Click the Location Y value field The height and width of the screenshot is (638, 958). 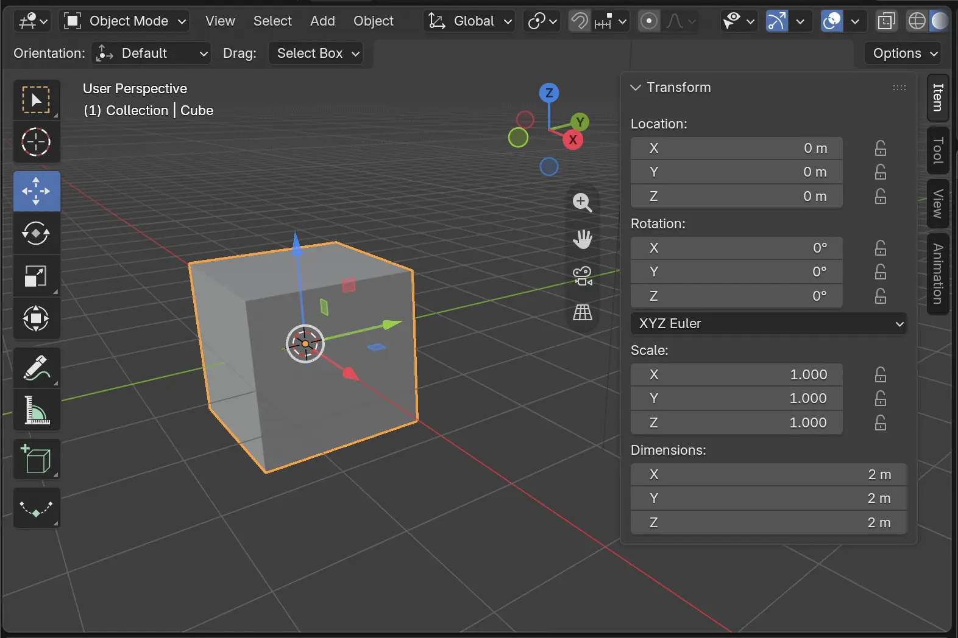[x=737, y=172]
